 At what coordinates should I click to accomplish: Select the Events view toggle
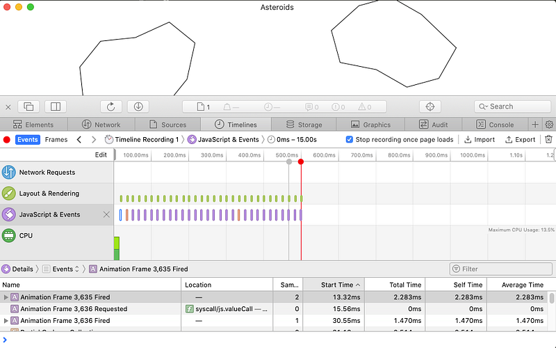[28, 140]
